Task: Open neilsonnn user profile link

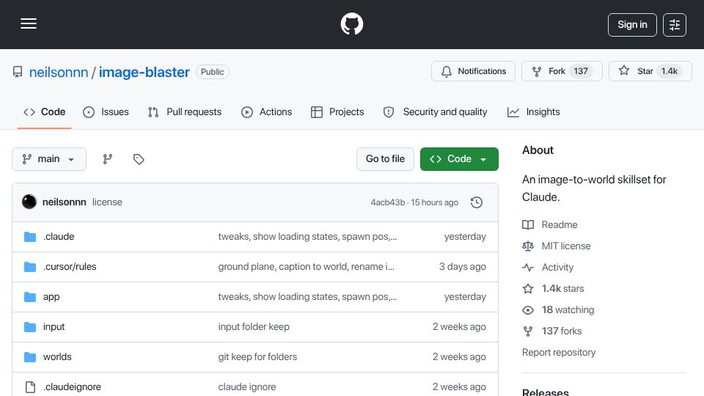Action: coord(59,72)
